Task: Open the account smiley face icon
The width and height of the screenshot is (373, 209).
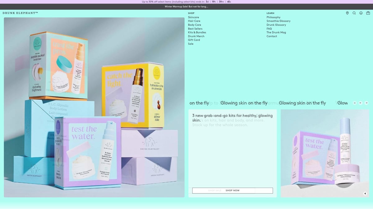Action: pos(361,13)
